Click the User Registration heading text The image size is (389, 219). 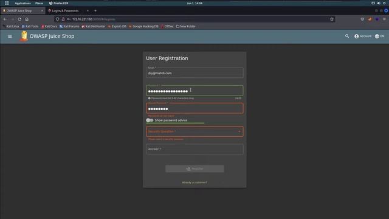tap(167, 58)
